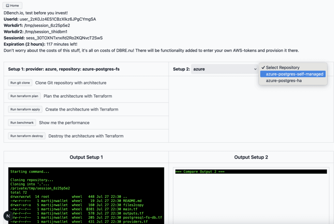
Task: Click postgresql-fs-db.tf in the terminal listing
Action: pyautogui.click(x=143, y=217)
